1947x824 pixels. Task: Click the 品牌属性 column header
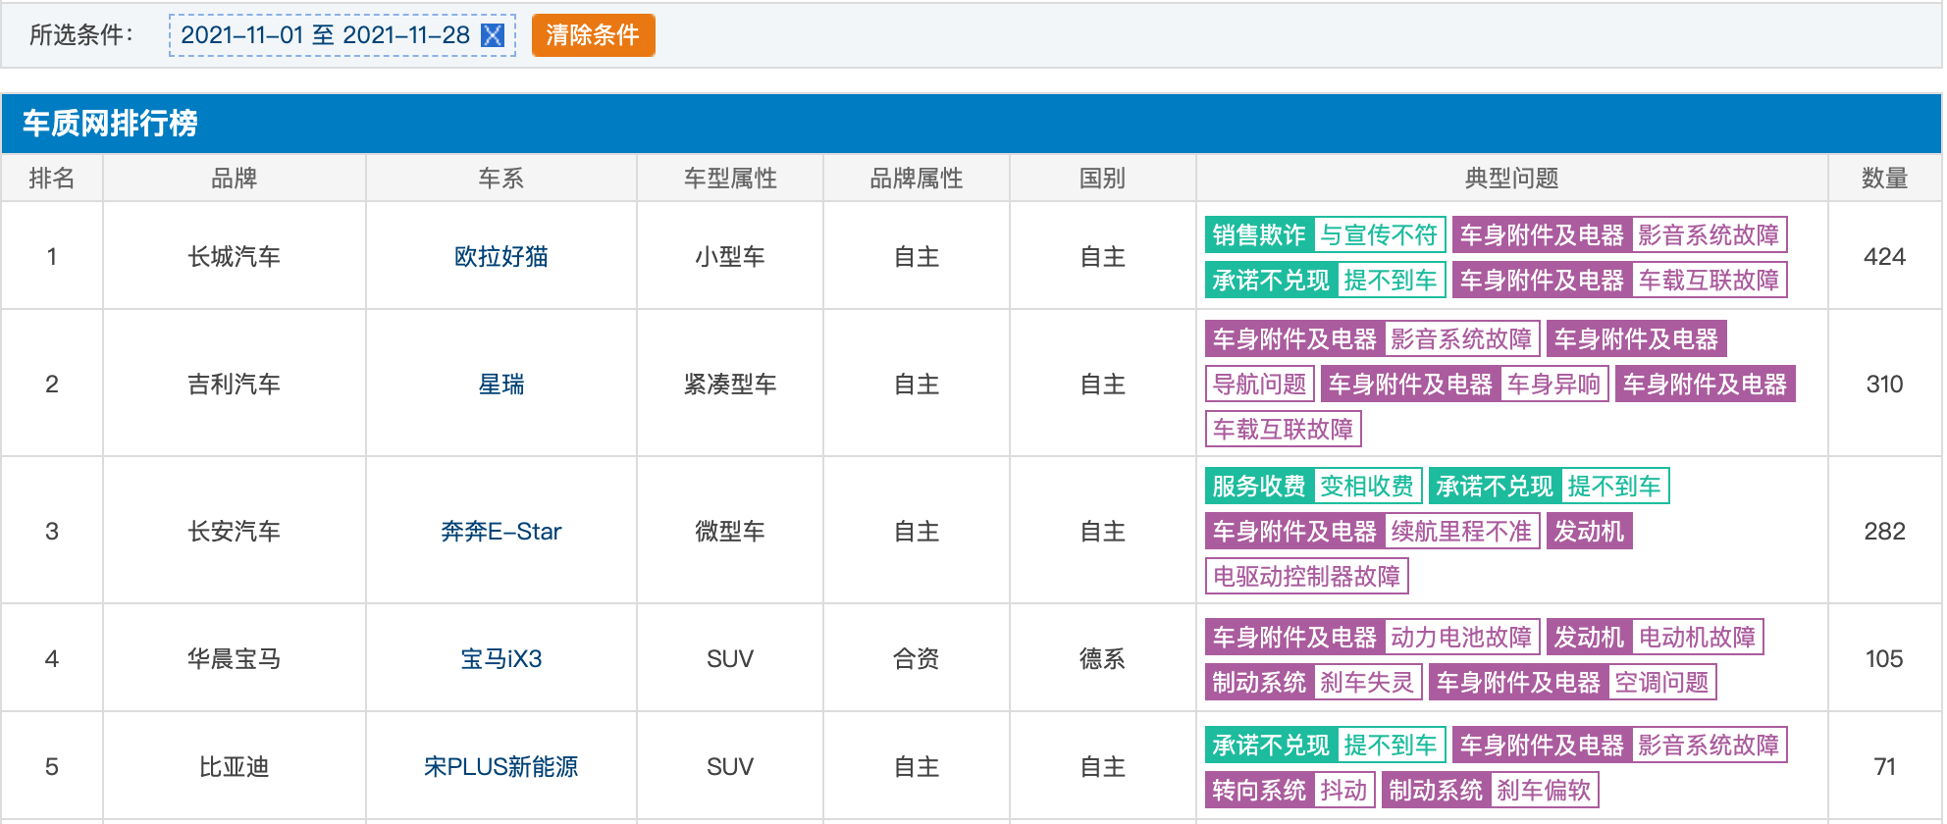pyautogui.click(x=917, y=179)
